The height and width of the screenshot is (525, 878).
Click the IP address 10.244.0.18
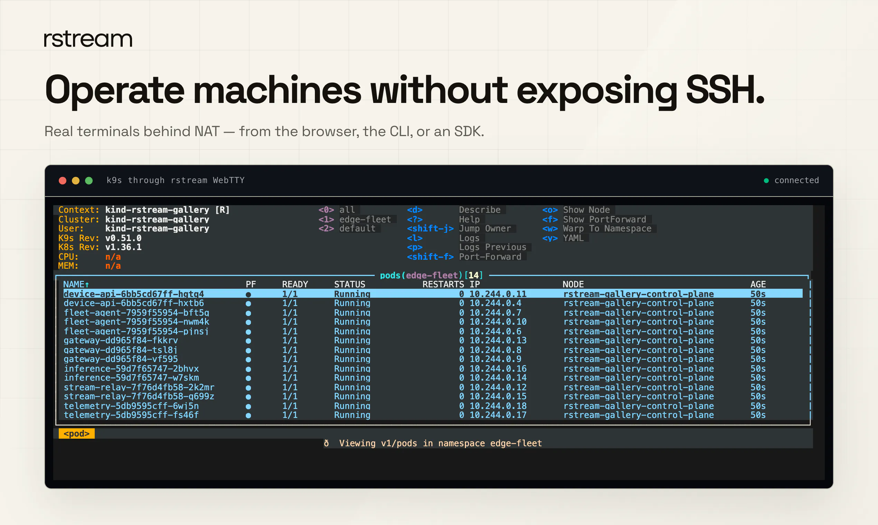coord(498,406)
